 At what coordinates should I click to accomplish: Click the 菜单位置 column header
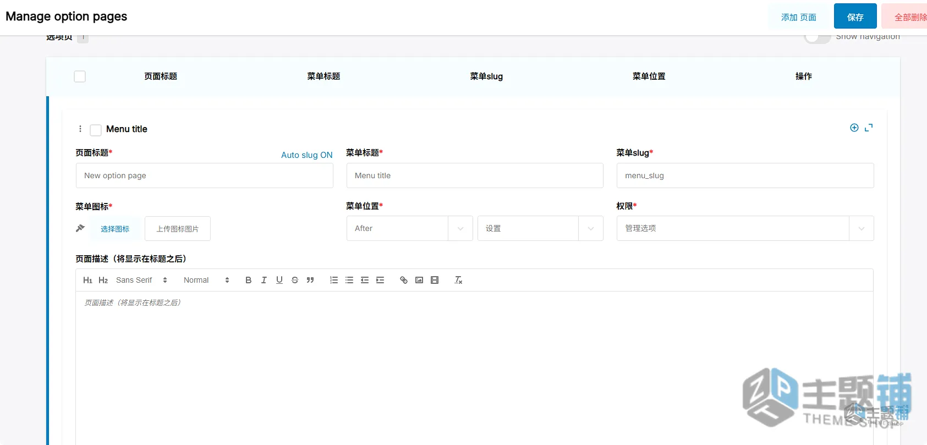click(x=649, y=76)
